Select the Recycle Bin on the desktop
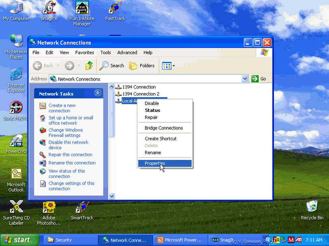Image resolution: width=329 pixels, height=246 pixels. (312, 210)
